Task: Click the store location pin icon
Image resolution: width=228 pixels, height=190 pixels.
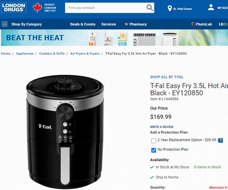Action: pos(170,9)
